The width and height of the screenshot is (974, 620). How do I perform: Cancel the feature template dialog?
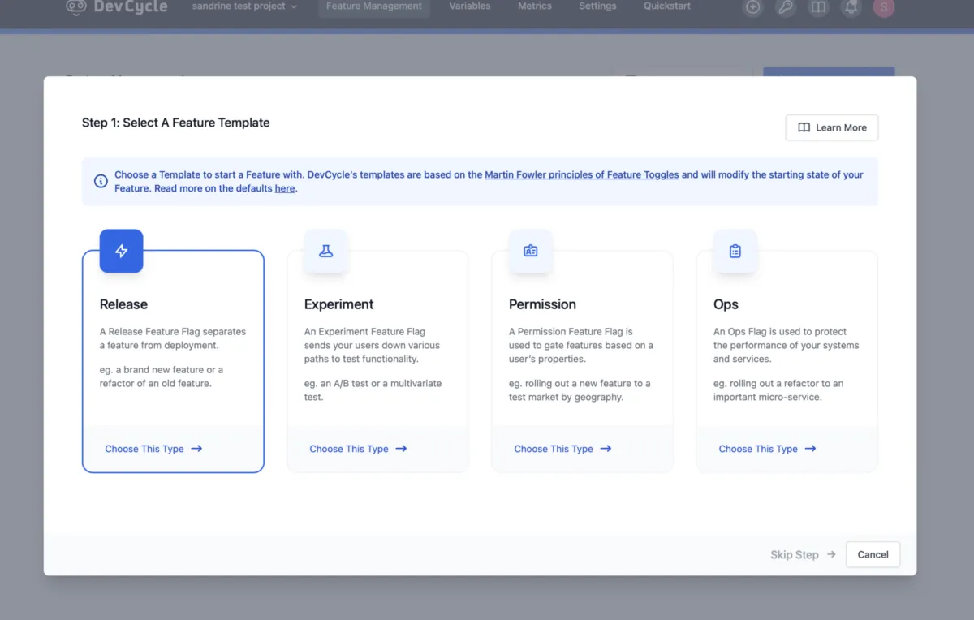[873, 554]
